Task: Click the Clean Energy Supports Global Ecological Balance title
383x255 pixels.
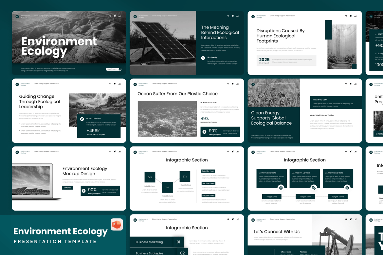Action: tap(271, 118)
